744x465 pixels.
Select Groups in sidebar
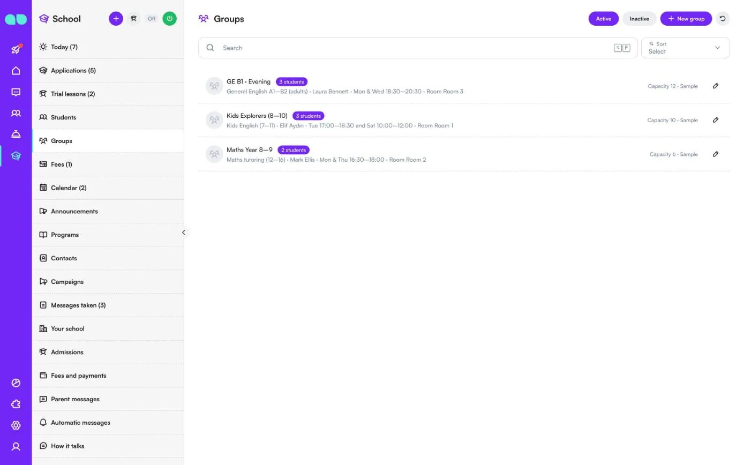[x=108, y=141]
